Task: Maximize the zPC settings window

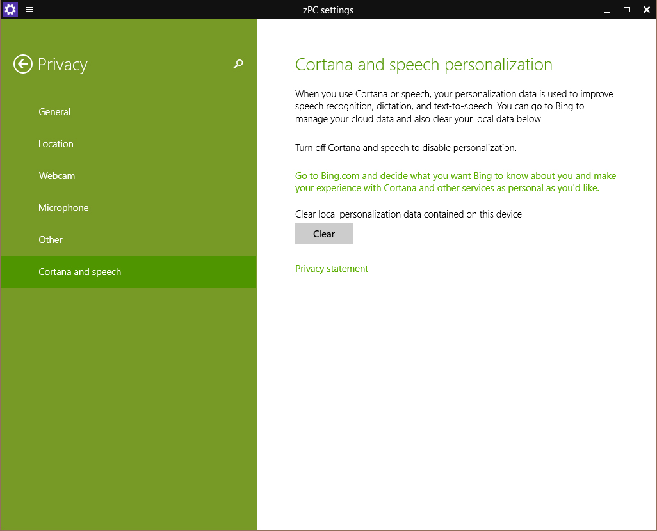Action: [x=627, y=10]
